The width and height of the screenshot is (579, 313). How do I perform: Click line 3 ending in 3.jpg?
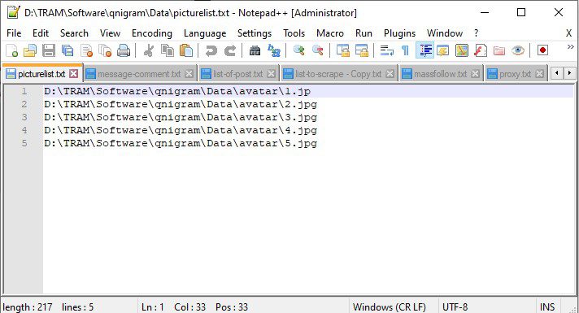tap(181, 117)
